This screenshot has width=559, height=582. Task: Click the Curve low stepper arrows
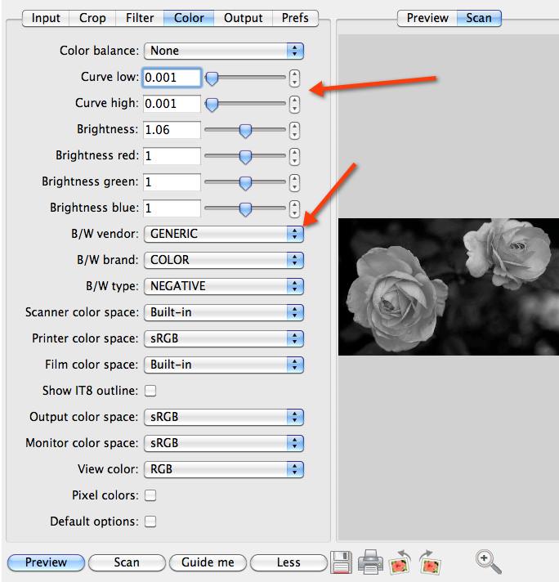[295, 78]
